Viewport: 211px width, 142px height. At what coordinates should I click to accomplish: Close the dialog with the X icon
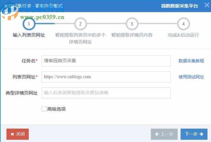207,5
